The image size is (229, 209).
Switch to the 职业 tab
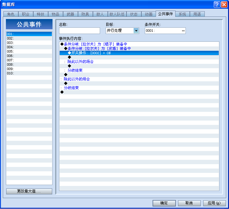point(26,14)
